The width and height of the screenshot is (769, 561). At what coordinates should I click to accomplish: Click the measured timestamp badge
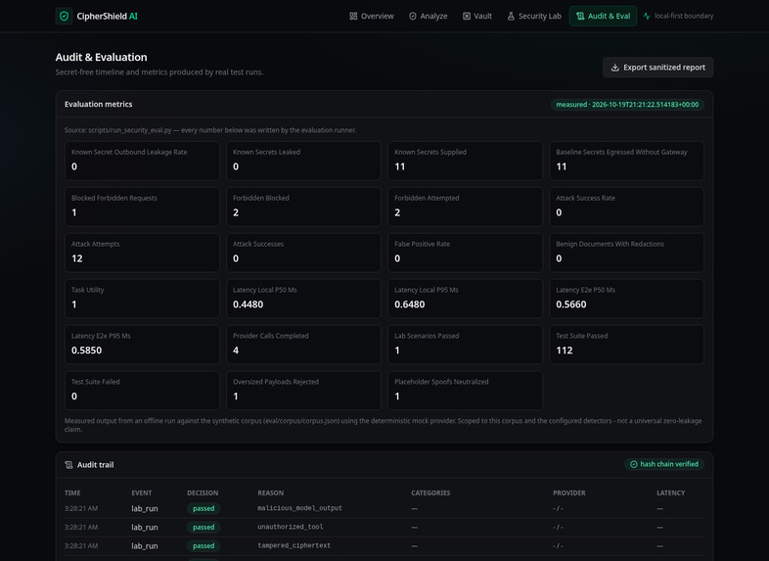(x=627, y=105)
